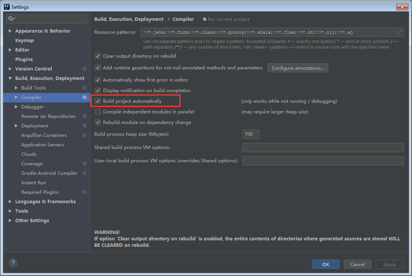This screenshot has height=276, width=412.
Task: Click the modified-settings icon beside Version Control
Action: tap(84, 69)
